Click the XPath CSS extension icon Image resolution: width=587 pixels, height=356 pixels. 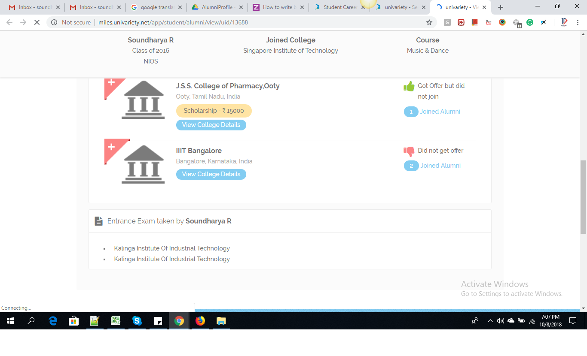[x=489, y=22]
